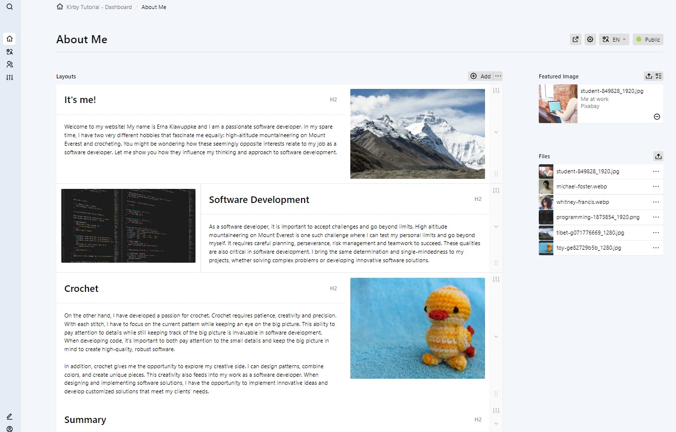676x432 pixels.
Task: Select the Mount Everest image block
Action: pyautogui.click(x=418, y=134)
